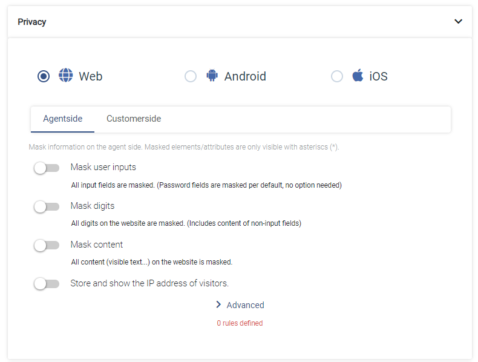Click the iOS platform label
The image size is (478, 362).
click(x=378, y=76)
